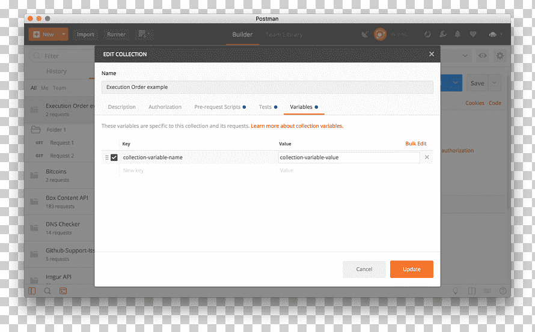Screen dimensions: 535x332
Task: Click the Bulk Edit link
Action: [415, 143]
